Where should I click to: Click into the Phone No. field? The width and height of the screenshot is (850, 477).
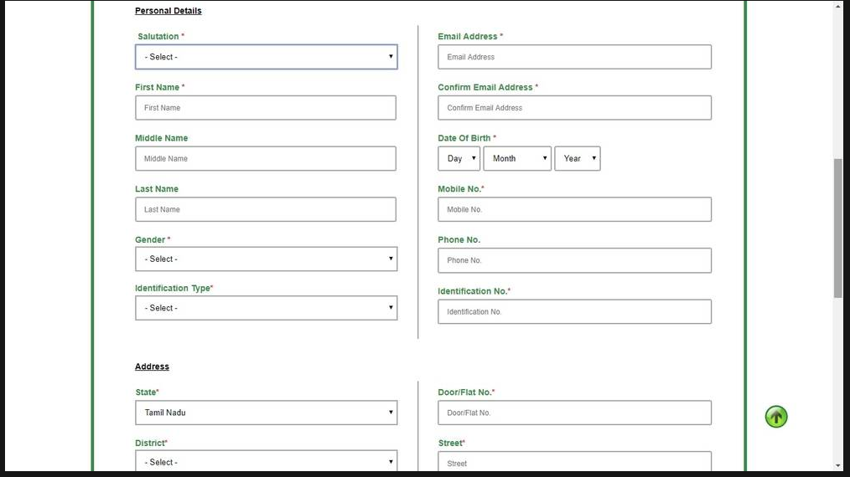tap(574, 260)
